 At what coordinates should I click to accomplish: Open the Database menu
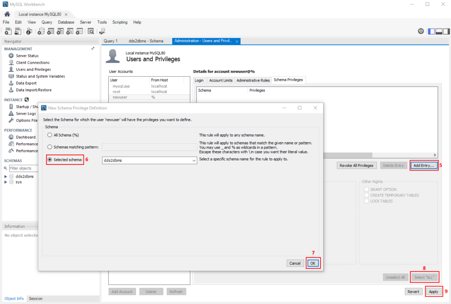pyautogui.click(x=66, y=22)
